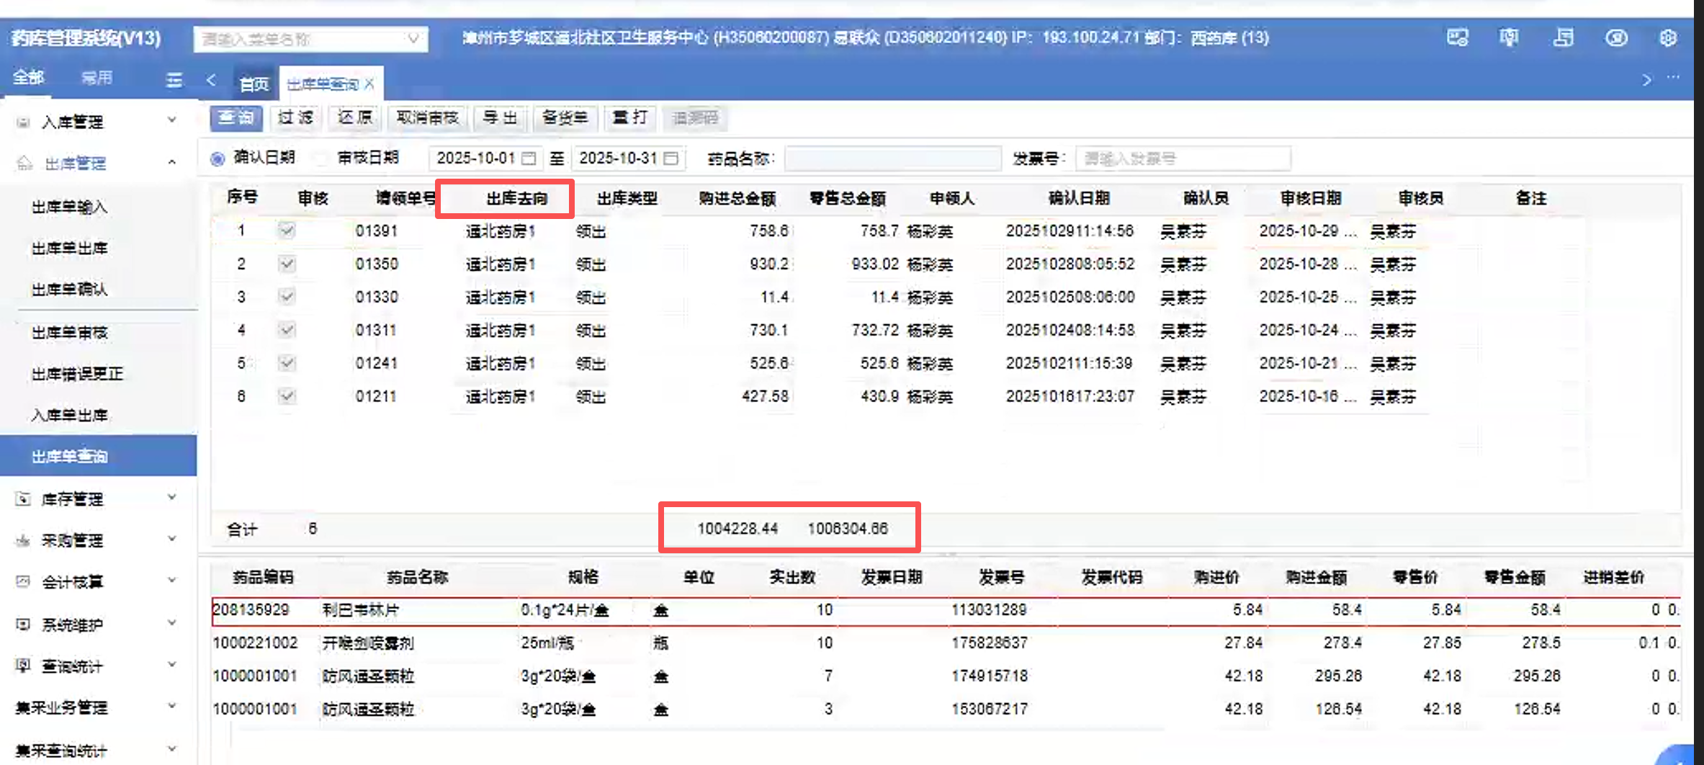The width and height of the screenshot is (1704, 765).
Task: Collapse the 出库管理 chevron
Action: (172, 162)
